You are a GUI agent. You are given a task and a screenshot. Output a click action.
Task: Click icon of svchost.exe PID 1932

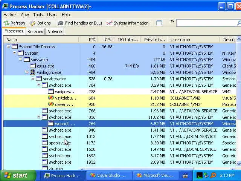[45, 162]
